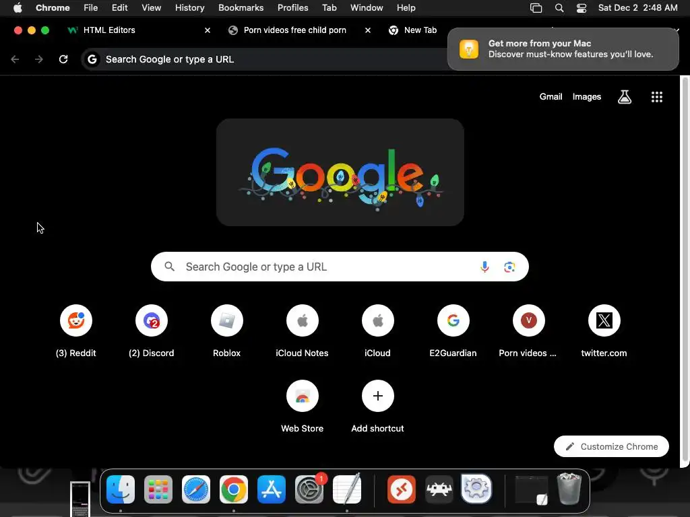Open the Window menu
The height and width of the screenshot is (517, 690).
pyautogui.click(x=367, y=8)
